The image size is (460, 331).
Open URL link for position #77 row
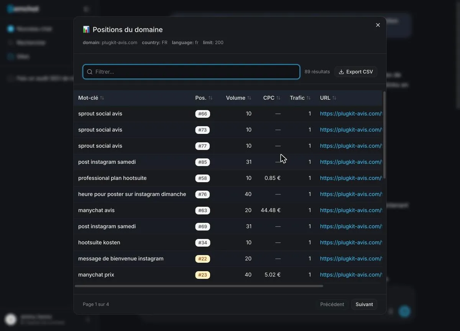(x=351, y=146)
